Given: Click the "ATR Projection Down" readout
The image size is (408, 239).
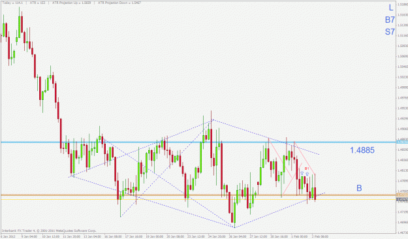Looking at the screenshot, I should (x=119, y=3).
